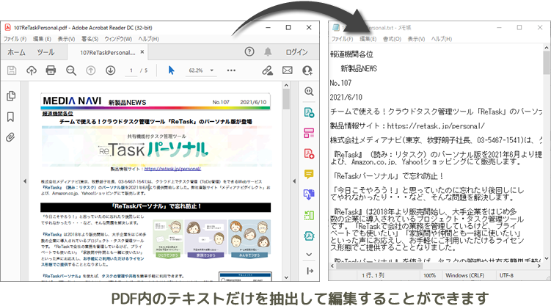Image resolution: width=551 pixels, height=306 pixels.
Task: Click the UTF-8 status bar entry
Action: [506, 275]
